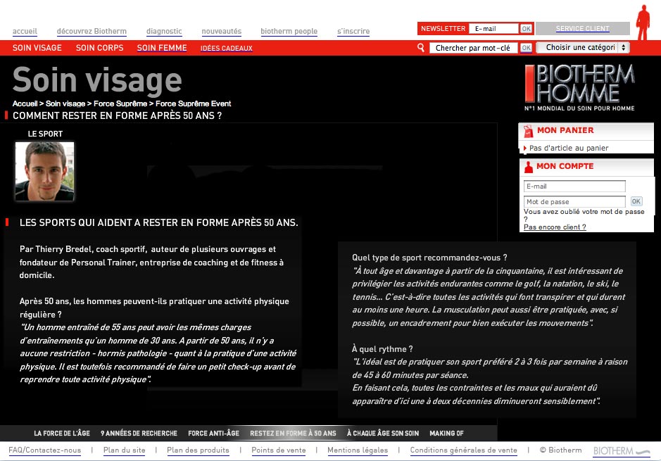The width and height of the screenshot is (661, 461).
Task: Open Conditions générales de vente link
Action: (464, 450)
